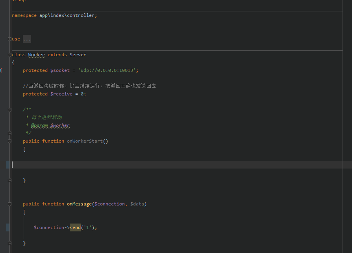Click the extends keyword
Viewport: 352px width, 253px height.
(57, 55)
